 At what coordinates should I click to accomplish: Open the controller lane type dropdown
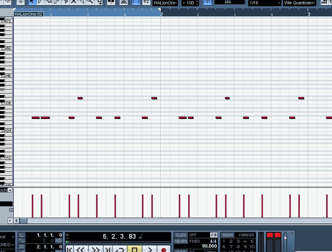point(10,190)
